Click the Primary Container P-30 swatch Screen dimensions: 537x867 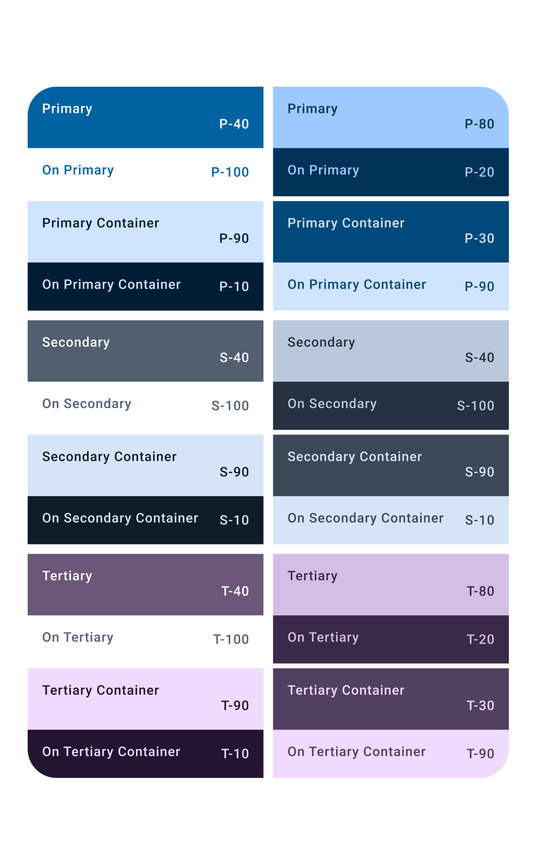pyautogui.click(x=391, y=231)
